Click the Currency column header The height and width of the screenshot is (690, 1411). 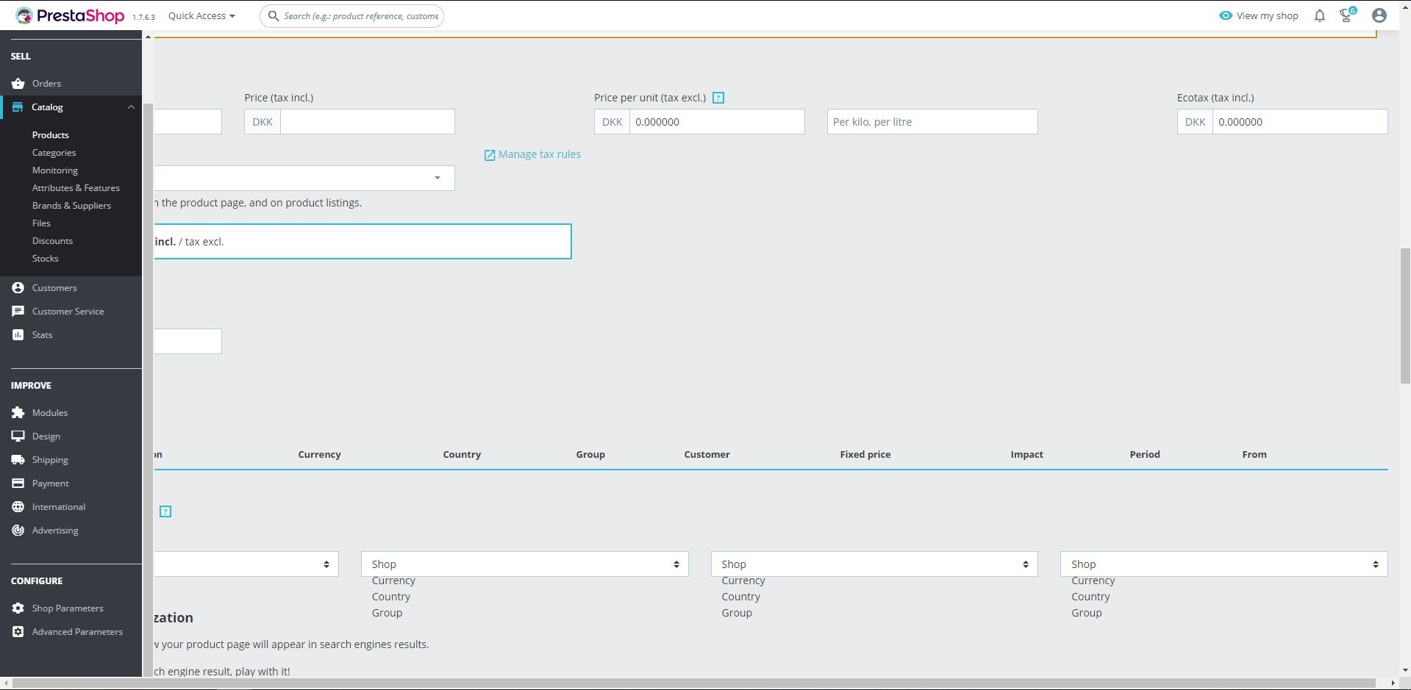(x=319, y=455)
